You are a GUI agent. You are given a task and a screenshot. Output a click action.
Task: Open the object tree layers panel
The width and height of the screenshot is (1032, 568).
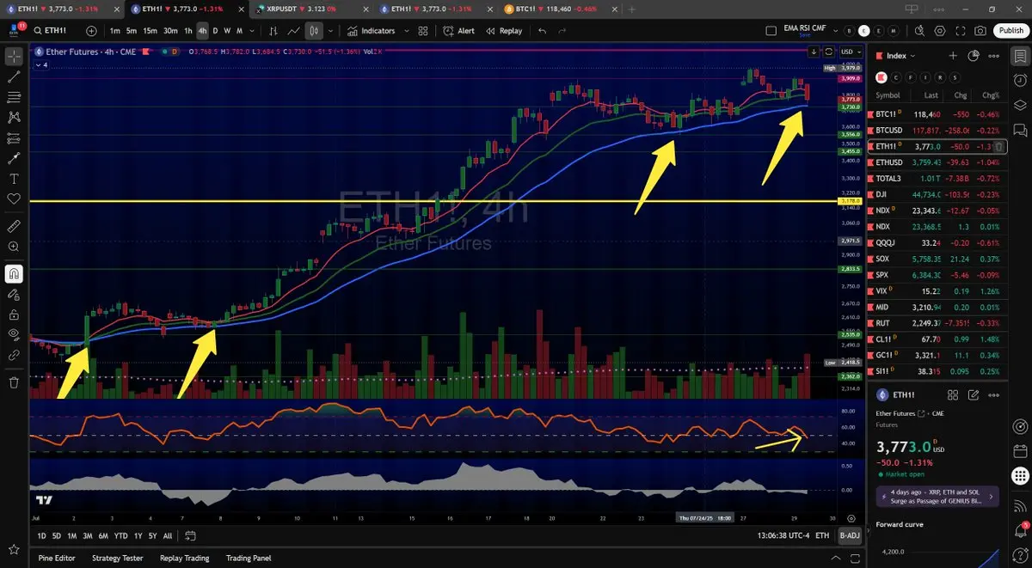click(x=1020, y=105)
